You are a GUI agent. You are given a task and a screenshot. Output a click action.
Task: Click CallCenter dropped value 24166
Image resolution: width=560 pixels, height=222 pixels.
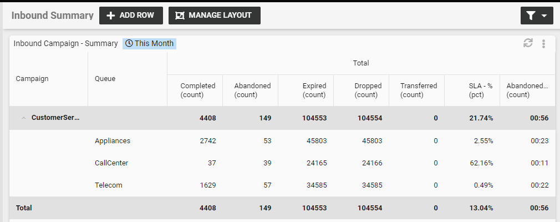pos(372,163)
